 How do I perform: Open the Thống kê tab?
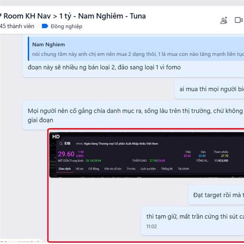(167, 169)
